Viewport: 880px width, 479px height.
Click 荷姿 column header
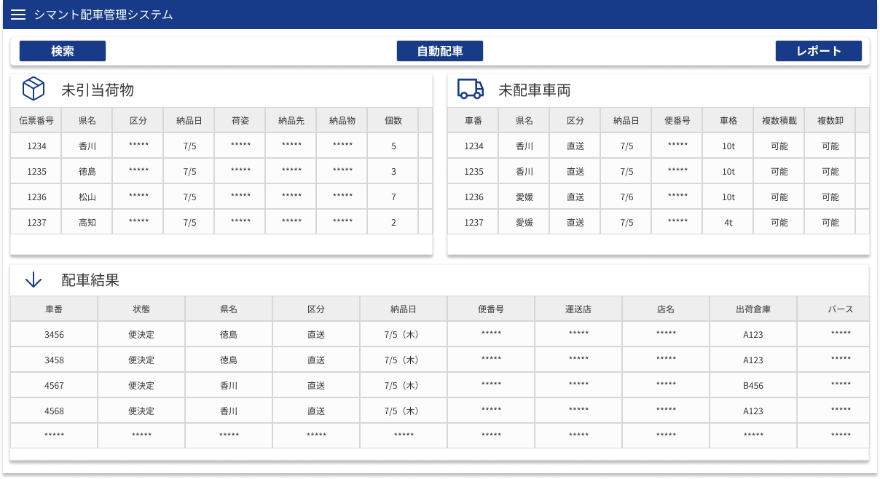(240, 120)
